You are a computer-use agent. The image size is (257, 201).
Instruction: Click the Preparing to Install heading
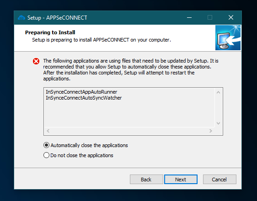coord(50,32)
